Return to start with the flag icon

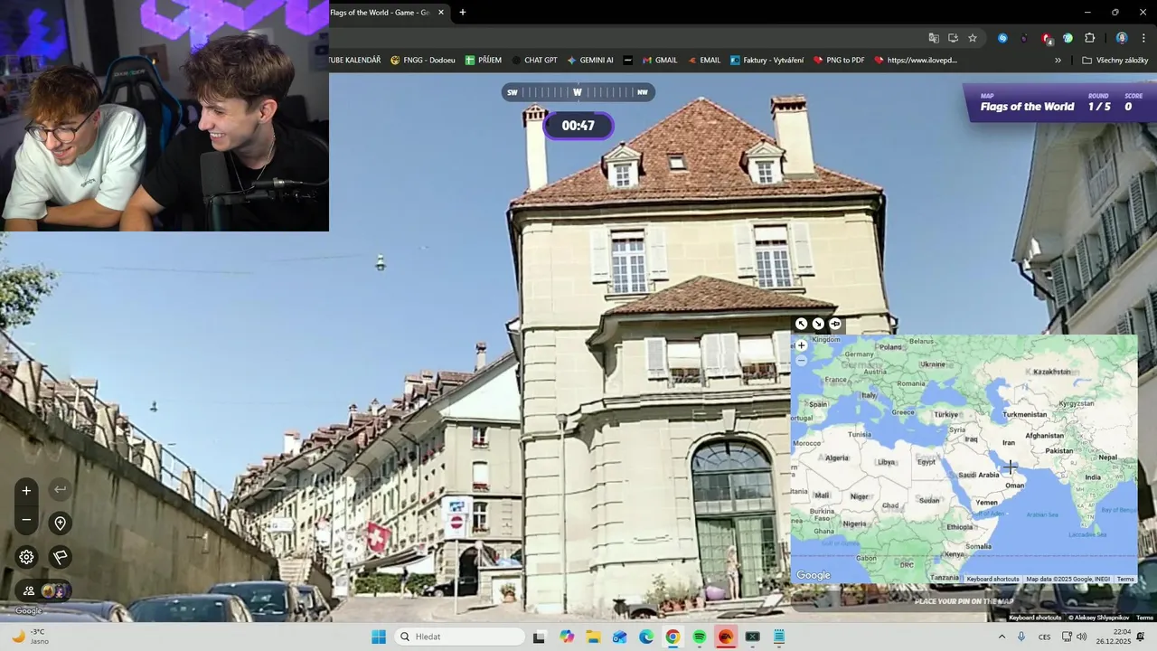click(60, 557)
